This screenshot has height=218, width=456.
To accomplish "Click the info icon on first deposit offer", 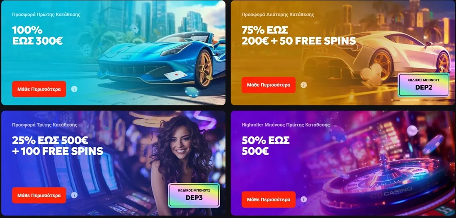I will [74, 89].
